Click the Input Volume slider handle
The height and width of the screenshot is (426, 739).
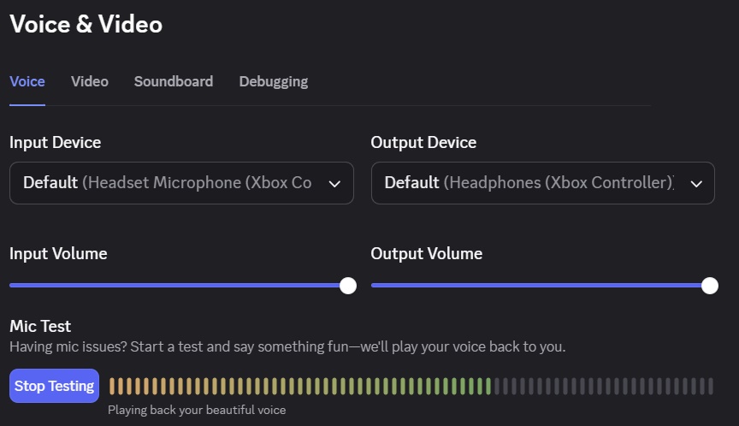pos(348,286)
